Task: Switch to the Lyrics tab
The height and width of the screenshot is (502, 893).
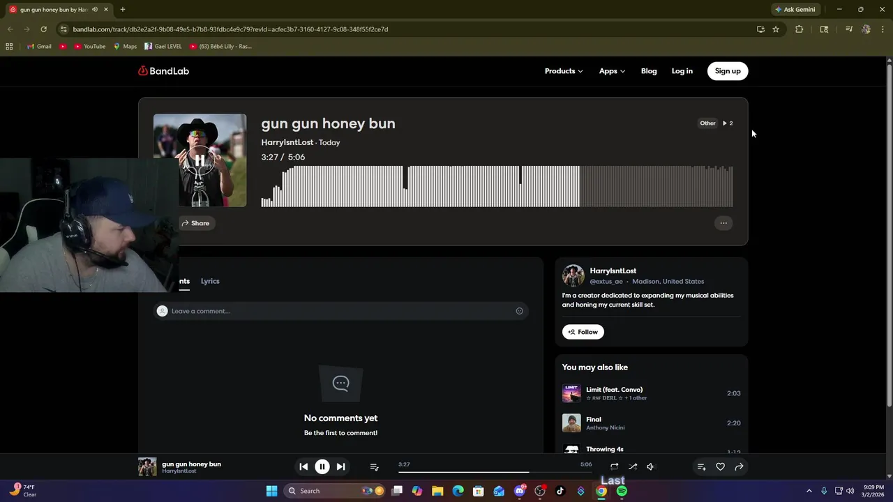Action: point(210,281)
